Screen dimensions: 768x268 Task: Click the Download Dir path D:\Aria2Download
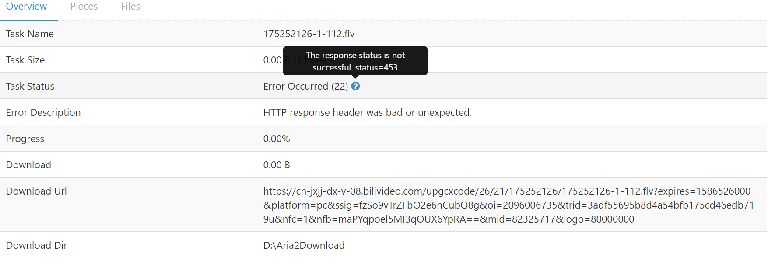point(303,245)
